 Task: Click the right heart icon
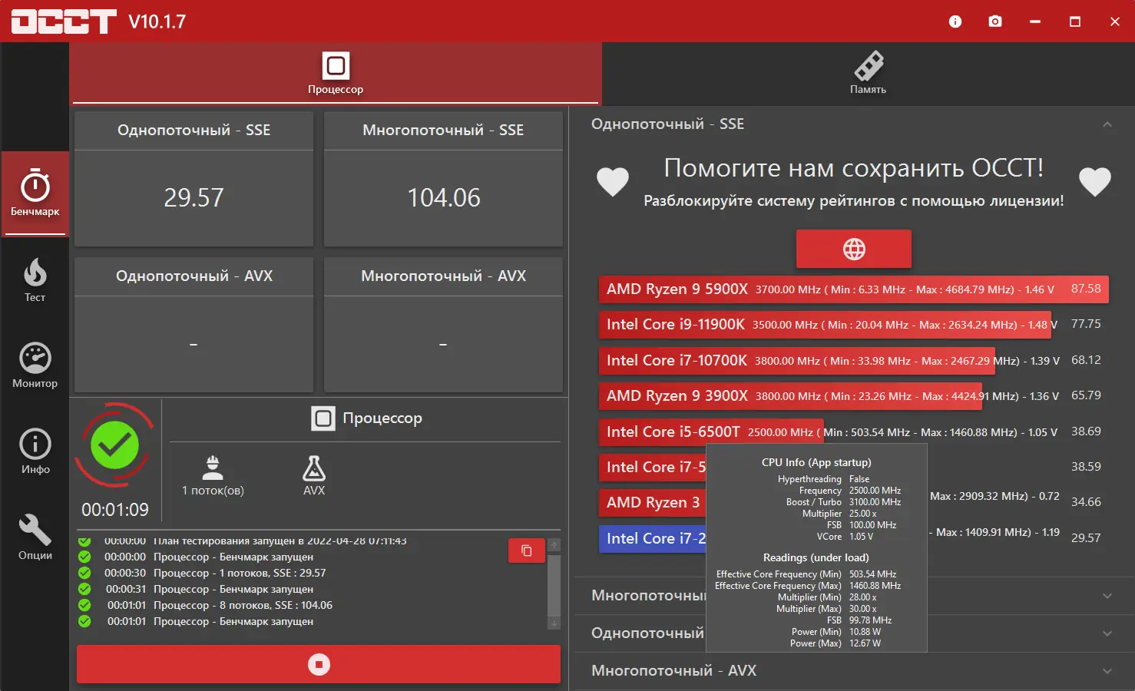click(1095, 182)
